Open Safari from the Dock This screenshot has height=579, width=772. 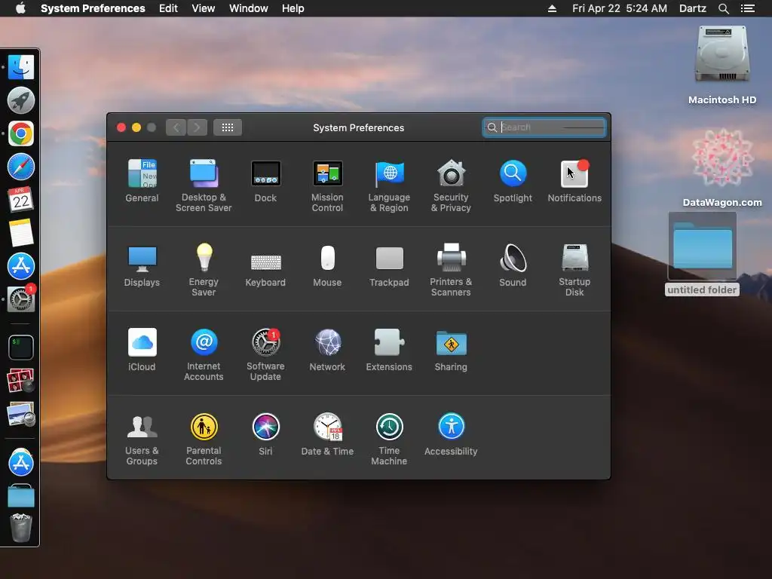pos(20,167)
